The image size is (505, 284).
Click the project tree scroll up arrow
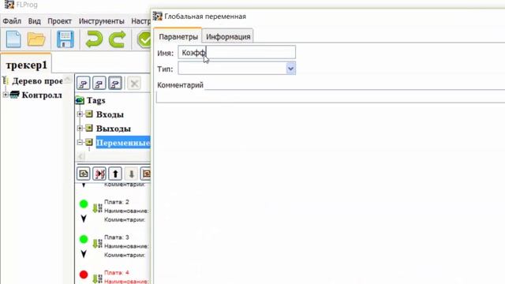68,79
